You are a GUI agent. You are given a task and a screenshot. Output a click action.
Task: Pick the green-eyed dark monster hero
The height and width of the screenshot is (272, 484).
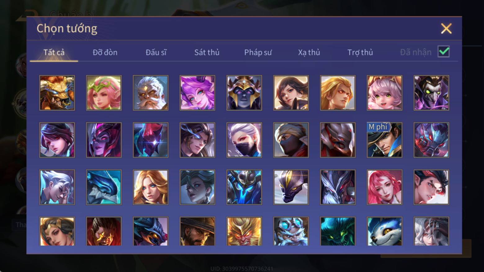338,231
